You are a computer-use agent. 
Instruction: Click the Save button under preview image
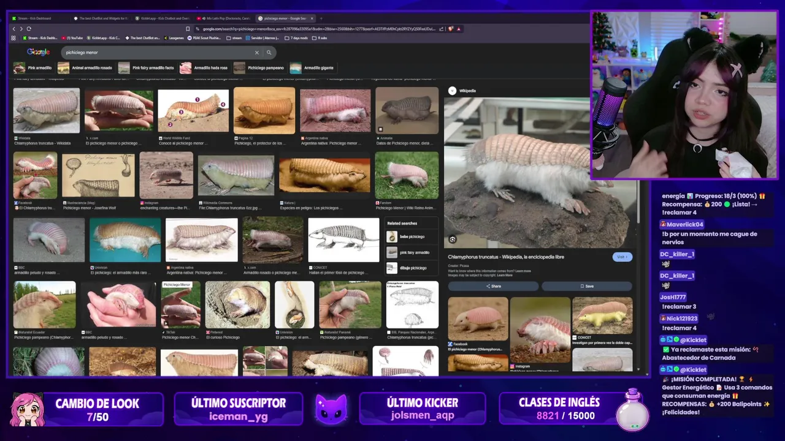(587, 286)
